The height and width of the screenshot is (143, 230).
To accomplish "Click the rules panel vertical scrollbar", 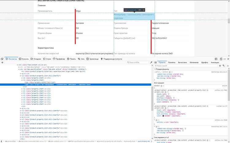I will (229, 85).
